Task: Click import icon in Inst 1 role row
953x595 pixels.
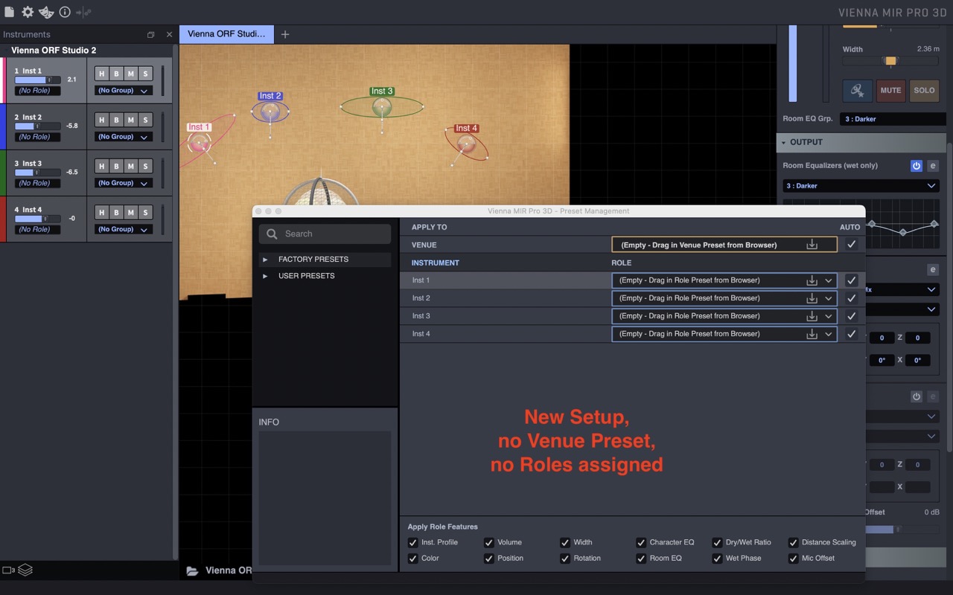Action: pyautogui.click(x=812, y=280)
